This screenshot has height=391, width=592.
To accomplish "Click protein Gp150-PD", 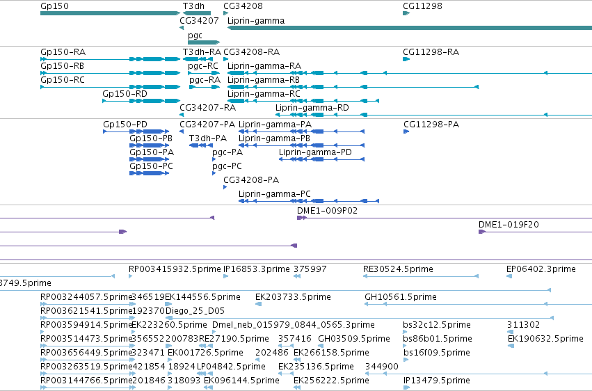I will [136, 131].
